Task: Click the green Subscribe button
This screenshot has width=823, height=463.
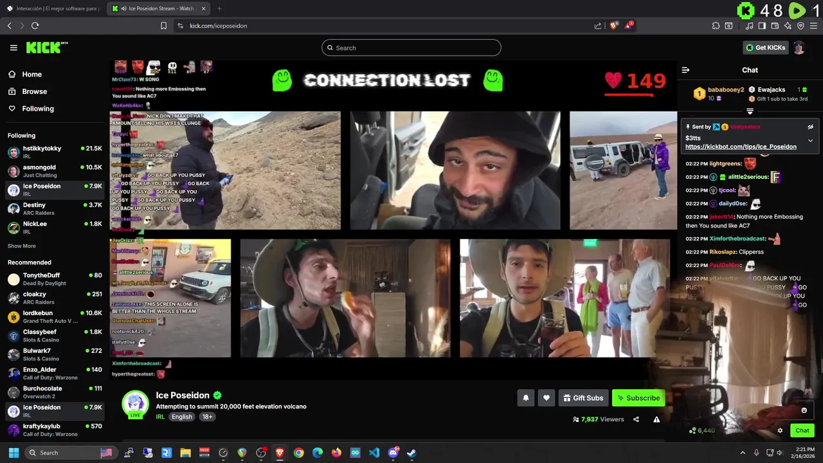Action: pos(638,398)
